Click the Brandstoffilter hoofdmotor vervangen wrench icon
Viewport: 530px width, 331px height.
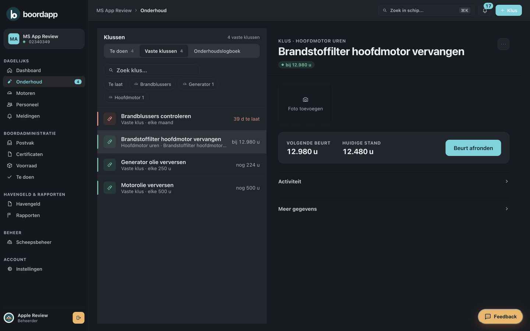click(x=110, y=142)
